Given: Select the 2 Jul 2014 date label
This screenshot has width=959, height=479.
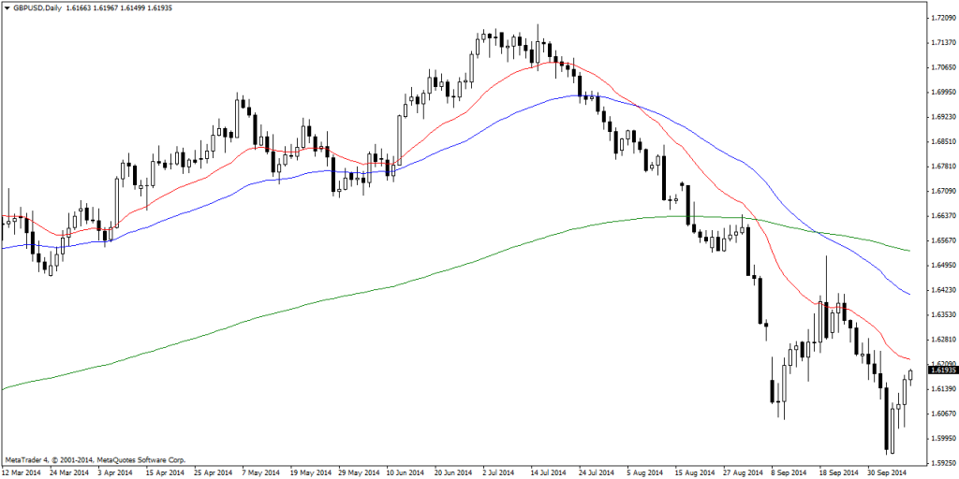Looking at the screenshot, I should [495, 472].
